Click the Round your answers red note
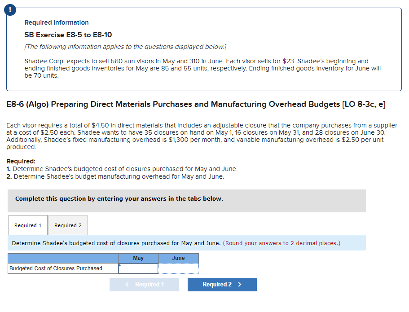This screenshot has width=409, height=312. point(281,243)
